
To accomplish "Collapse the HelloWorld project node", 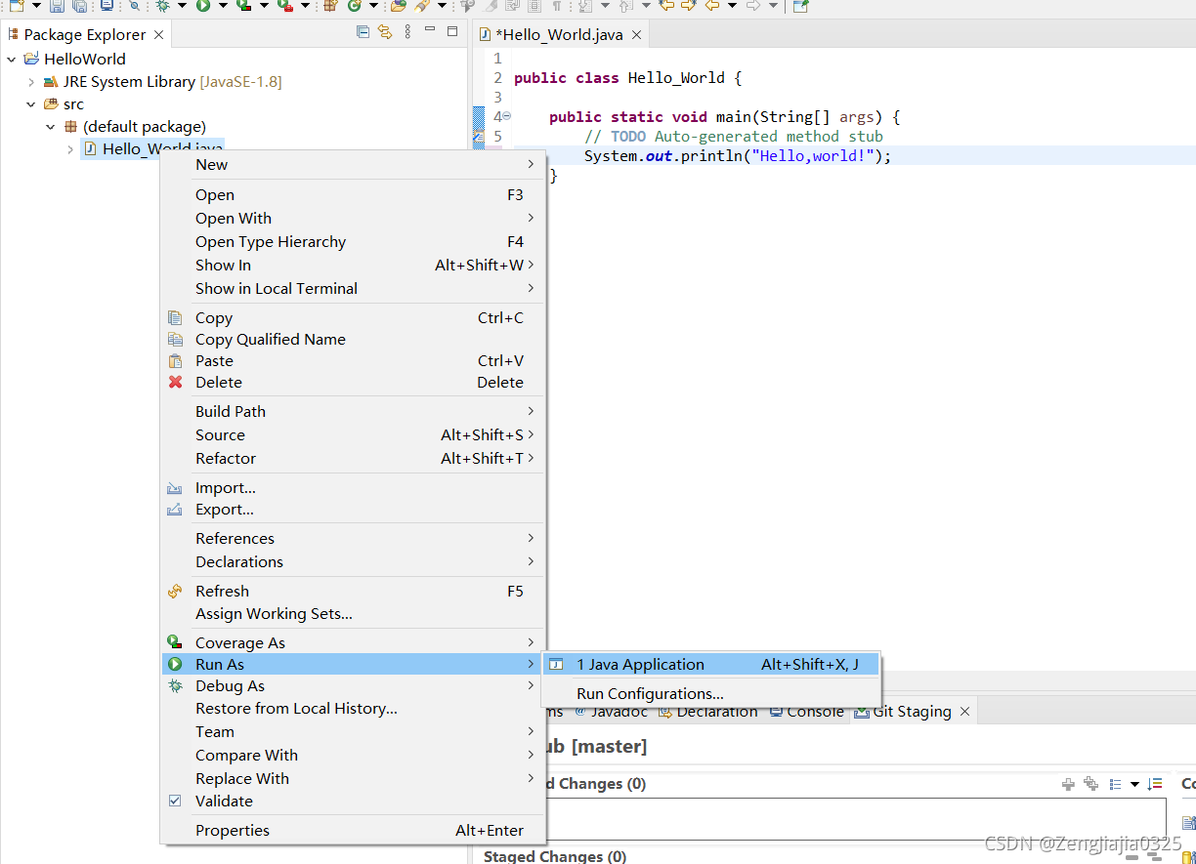I will tap(11, 59).
